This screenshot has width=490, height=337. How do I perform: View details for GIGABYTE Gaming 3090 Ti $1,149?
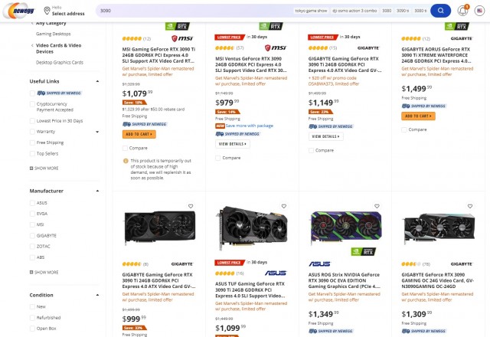pos(325,136)
